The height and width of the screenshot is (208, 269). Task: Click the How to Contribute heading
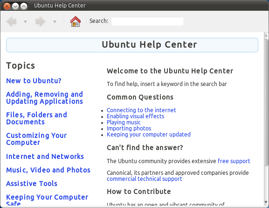[x=138, y=192]
